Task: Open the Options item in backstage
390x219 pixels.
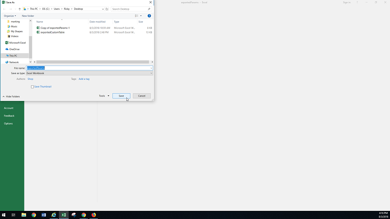Action: pos(9,124)
